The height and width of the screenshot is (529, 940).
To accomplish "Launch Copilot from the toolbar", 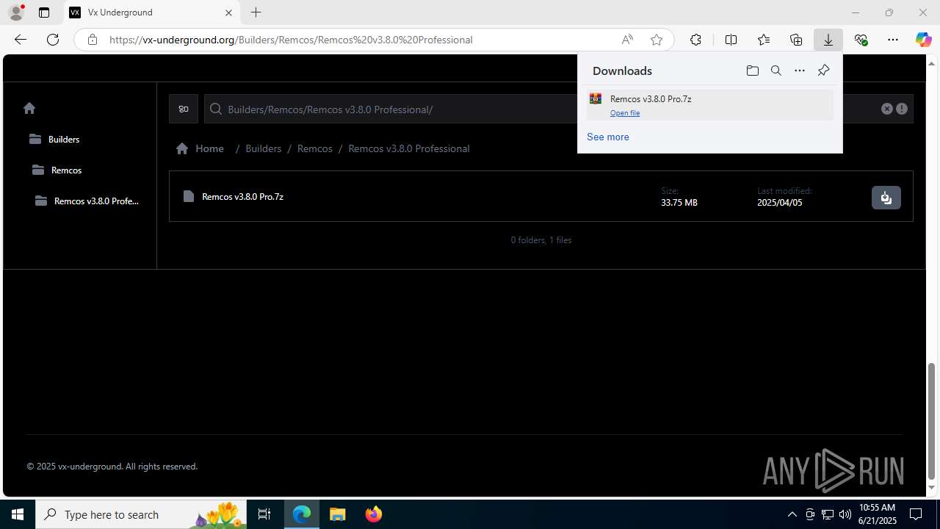I will click(x=923, y=40).
